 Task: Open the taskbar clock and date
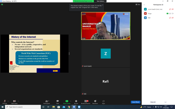166,107
